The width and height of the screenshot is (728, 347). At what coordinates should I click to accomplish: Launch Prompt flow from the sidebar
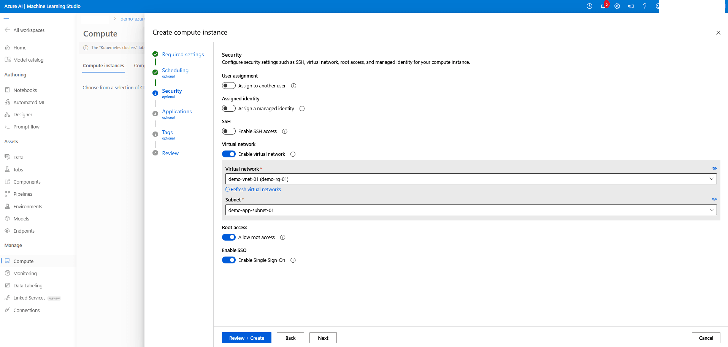point(26,127)
